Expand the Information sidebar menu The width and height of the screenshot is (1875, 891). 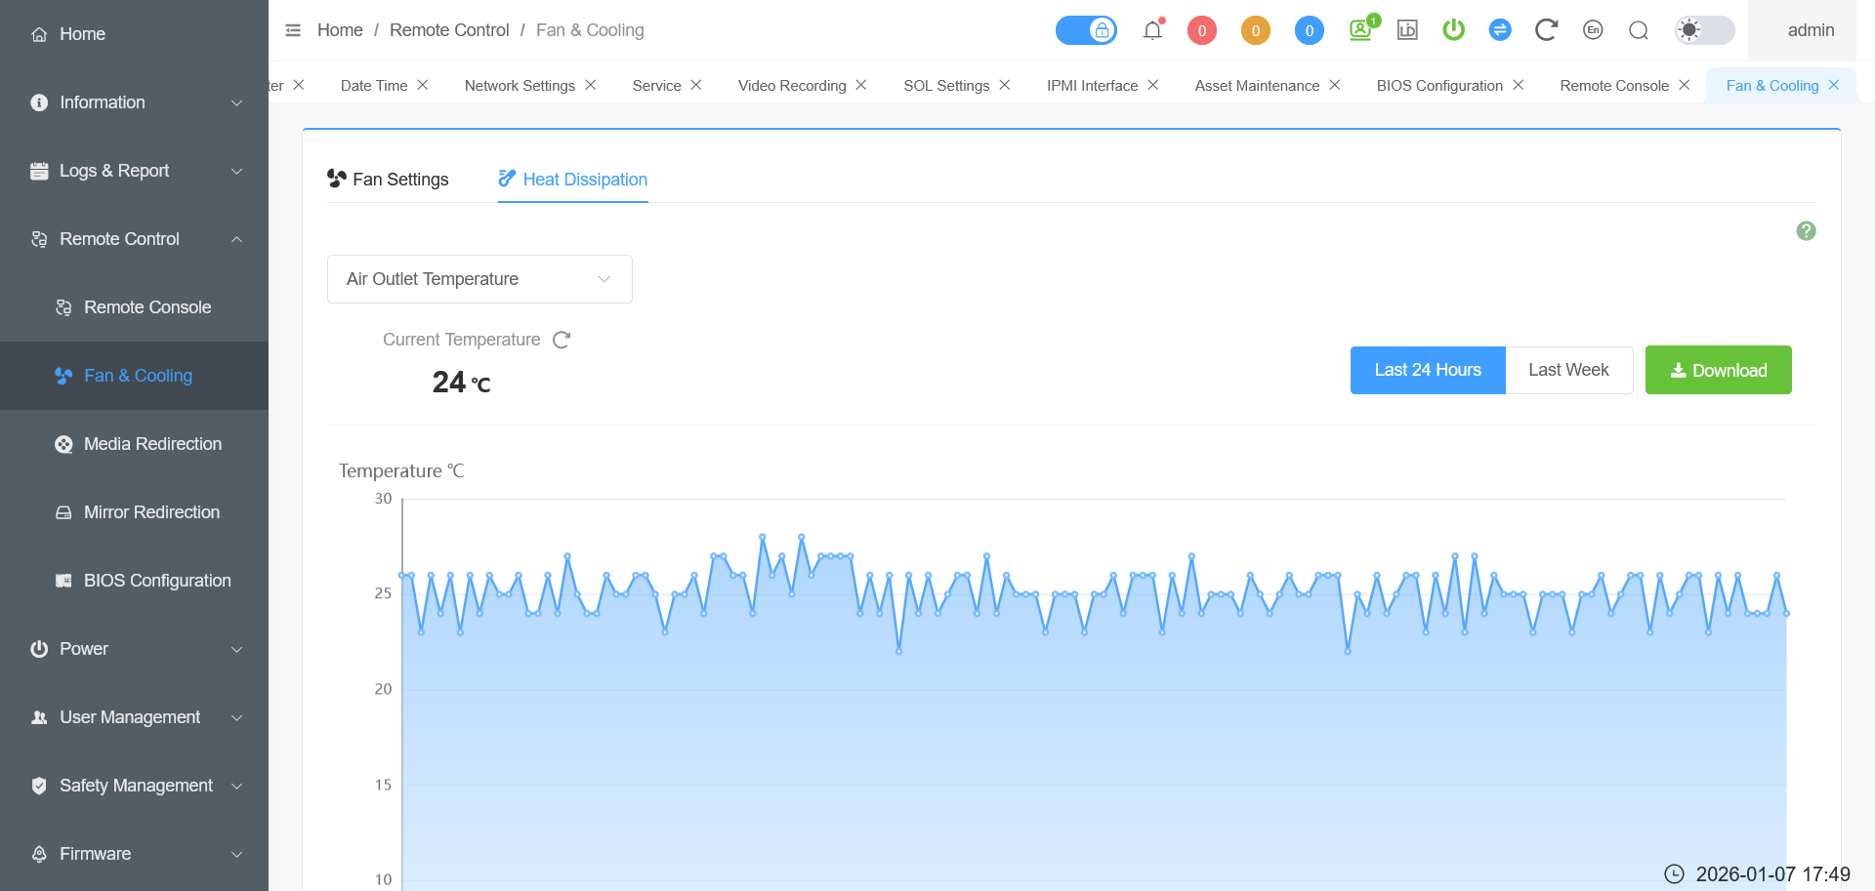[134, 102]
